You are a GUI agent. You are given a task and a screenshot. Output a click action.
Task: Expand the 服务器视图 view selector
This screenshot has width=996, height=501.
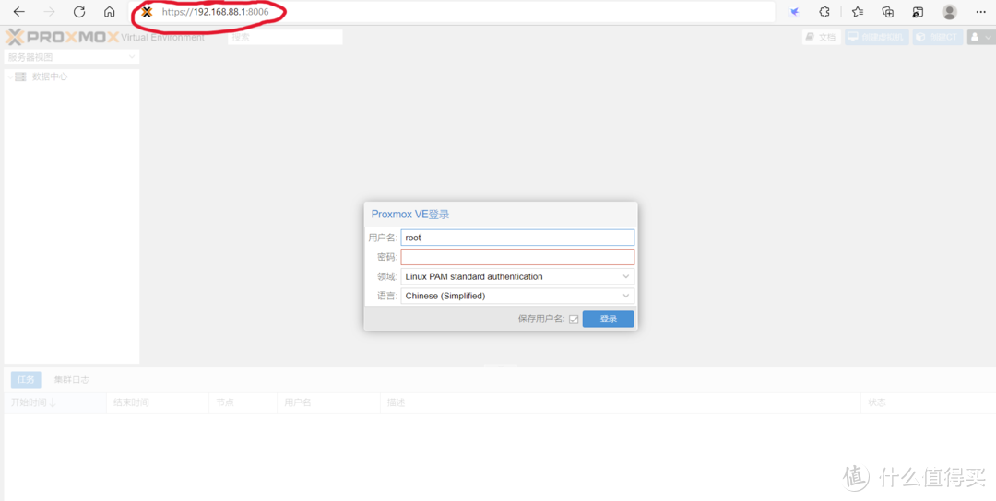[x=71, y=57]
